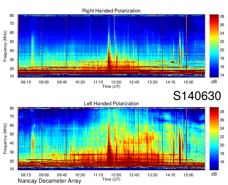Click the Right Handed spectrogram plot area
This screenshot has width=228, height=185.
coord(111,46)
